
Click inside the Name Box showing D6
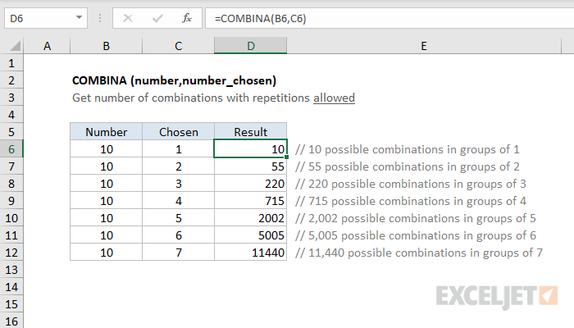click(x=37, y=17)
